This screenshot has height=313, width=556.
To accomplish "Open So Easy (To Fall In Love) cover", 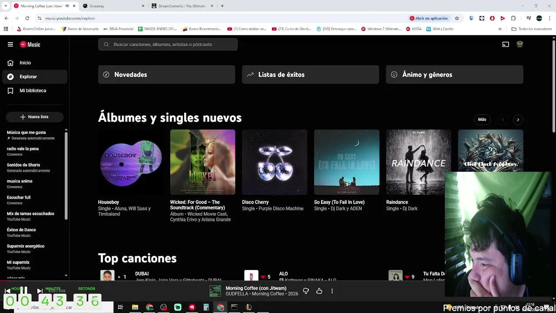I will (x=347, y=162).
